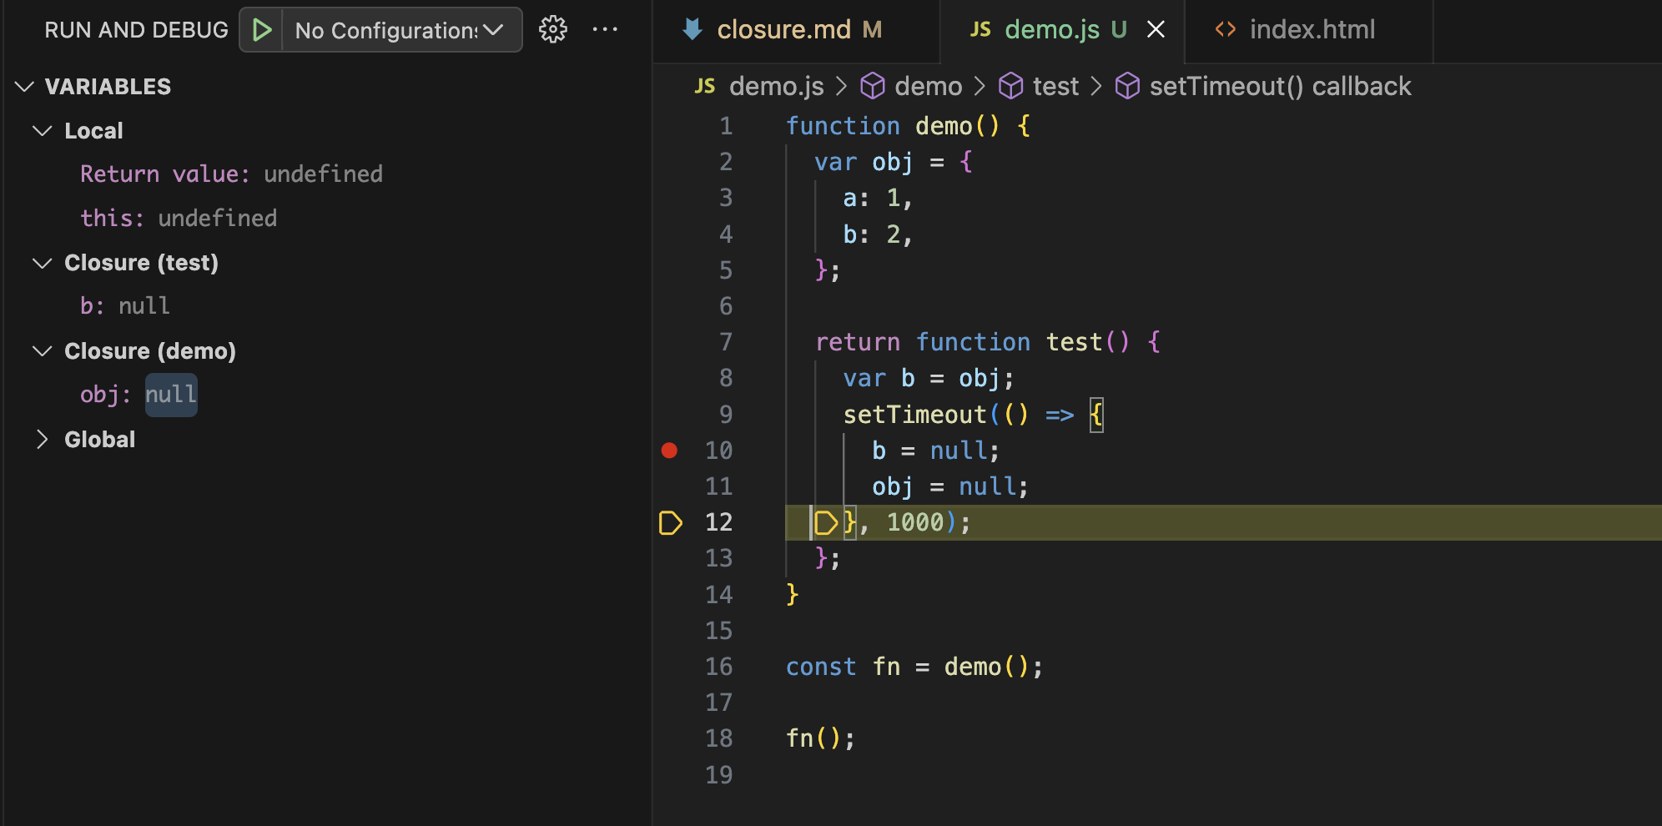Open the No Configurations dropdown

pyautogui.click(x=401, y=30)
